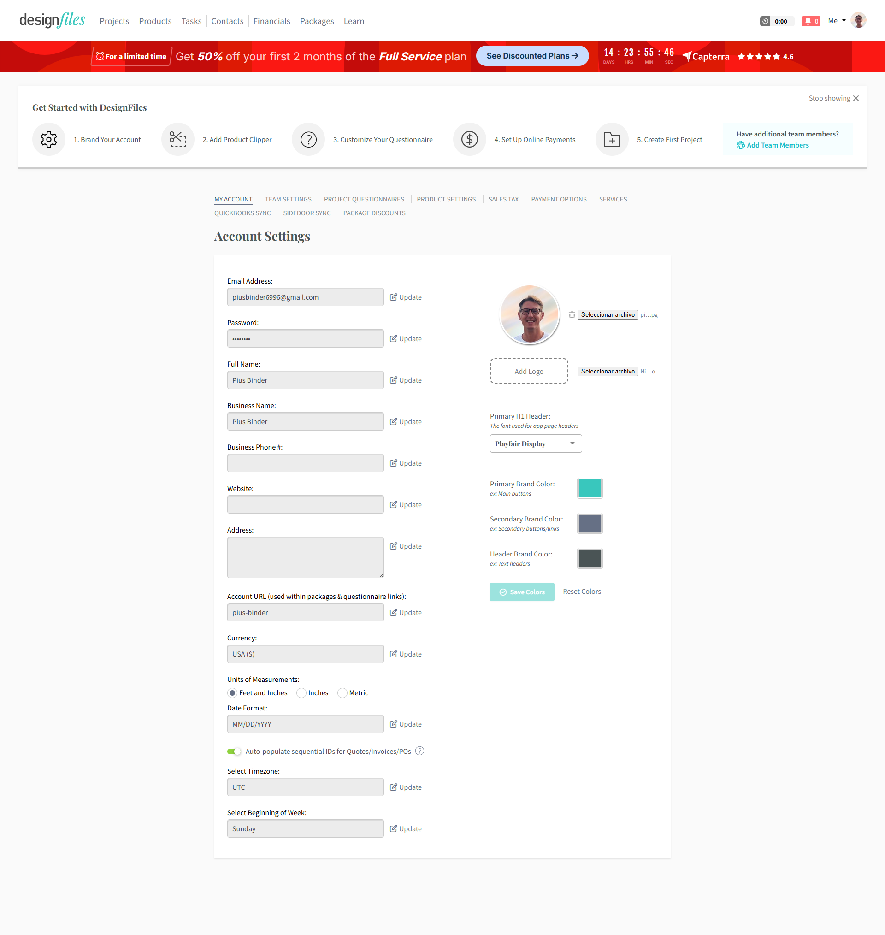
Task: Click See Discounted Plans button
Action: pyautogui.click(x=531, y=56)
